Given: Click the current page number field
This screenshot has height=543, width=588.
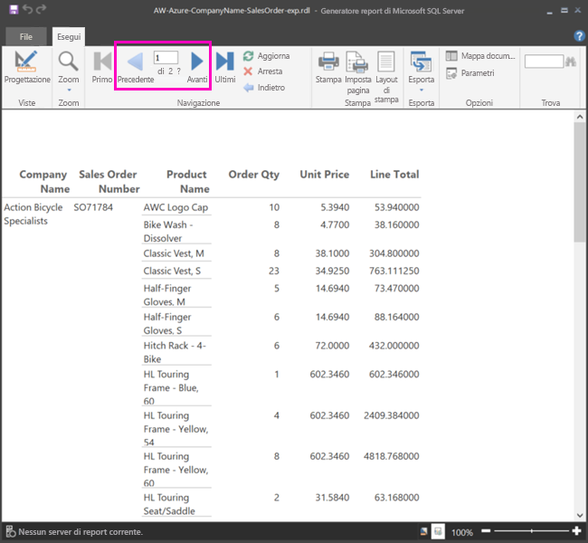Looking at the screenshot, I should 166,58.
